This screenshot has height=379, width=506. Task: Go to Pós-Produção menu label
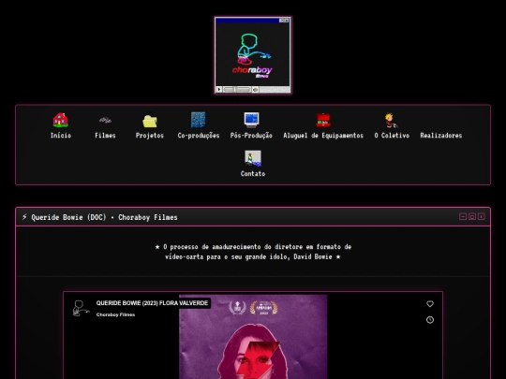click(251, 136)
